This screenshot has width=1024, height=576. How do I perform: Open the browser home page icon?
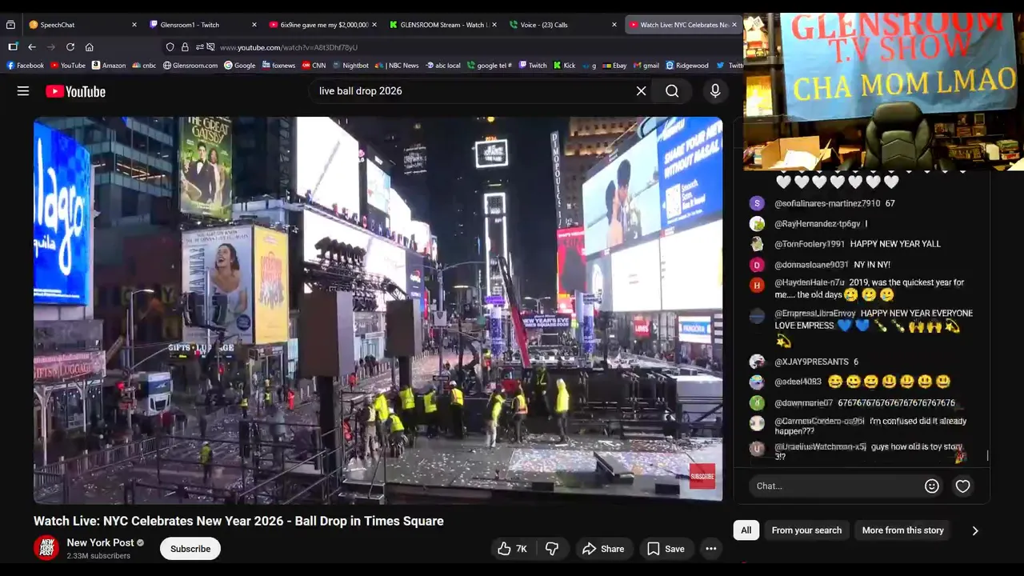click(90, 47)
